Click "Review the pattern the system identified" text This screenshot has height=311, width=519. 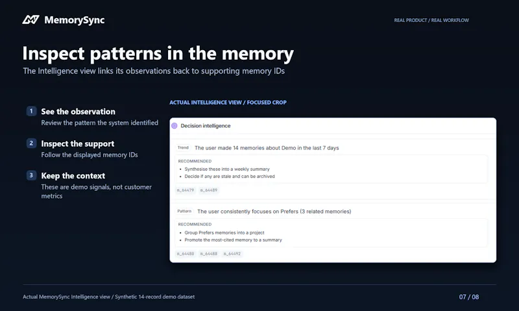coord(100,123)
